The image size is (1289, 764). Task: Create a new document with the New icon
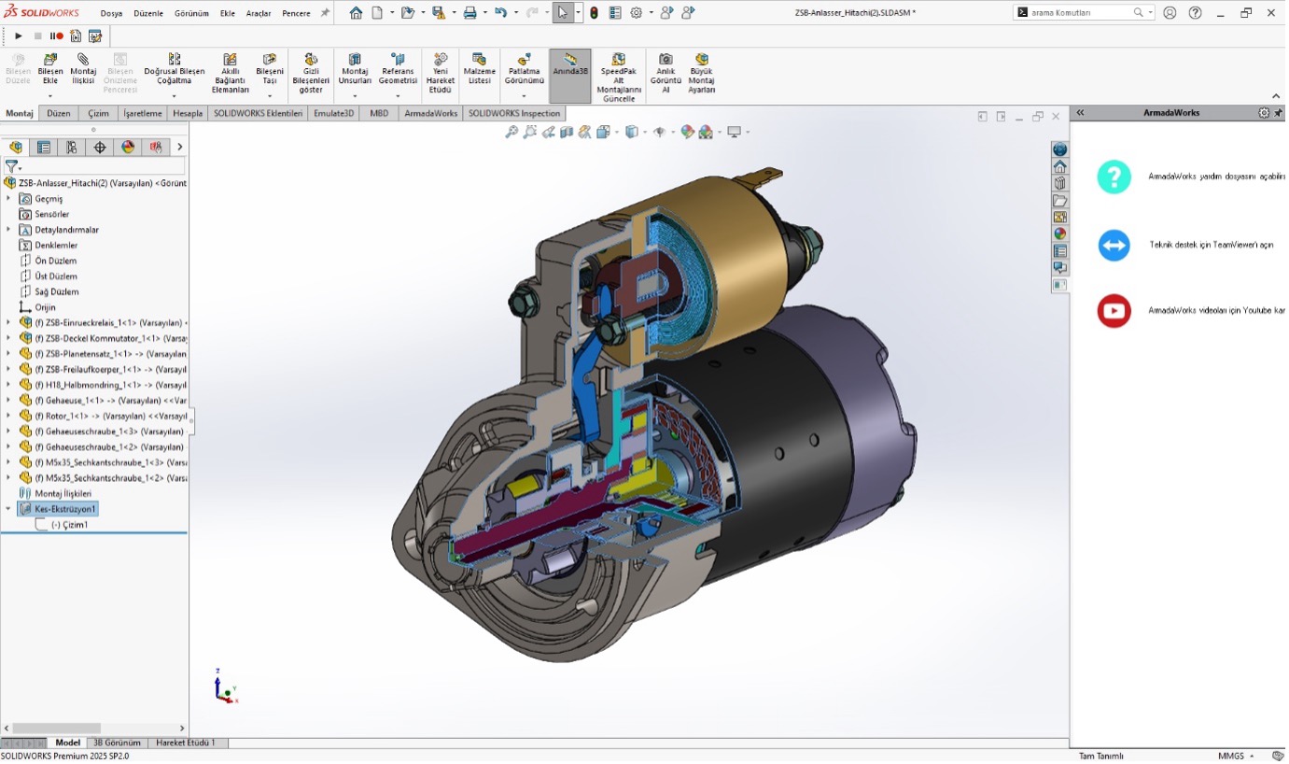377,13
